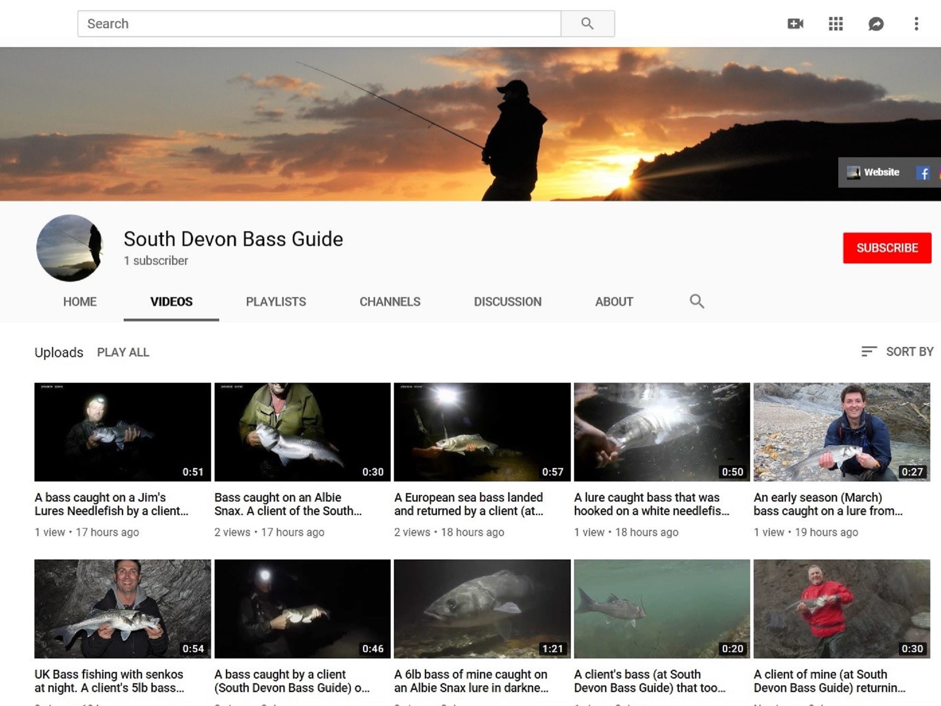
Task: Type in the Search input field
Action: point(318,23)
